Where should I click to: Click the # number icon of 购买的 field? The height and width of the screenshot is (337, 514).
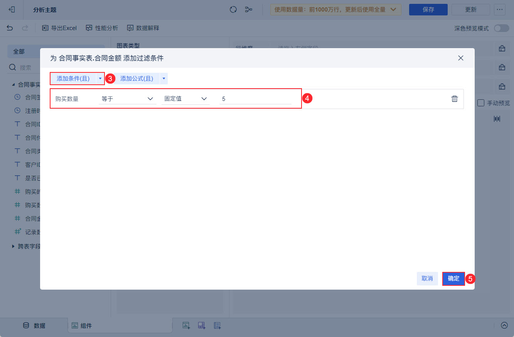(17, 191)
